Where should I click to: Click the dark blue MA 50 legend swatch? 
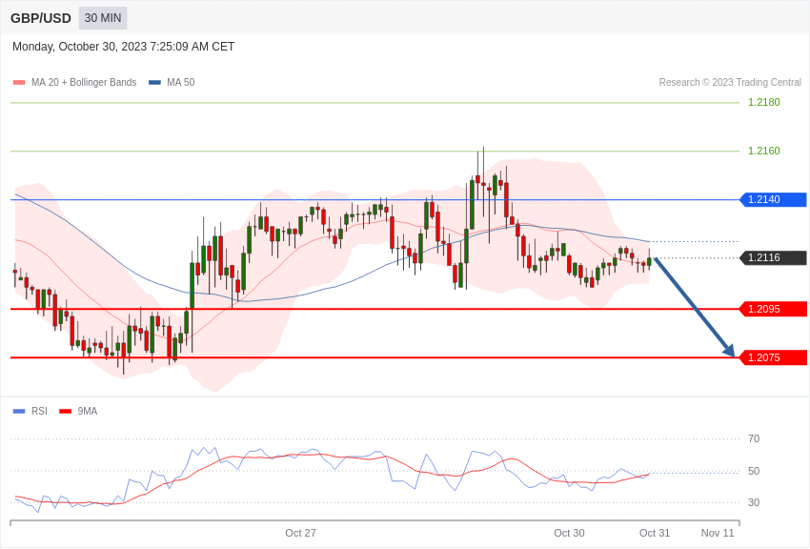pos(154,83)
